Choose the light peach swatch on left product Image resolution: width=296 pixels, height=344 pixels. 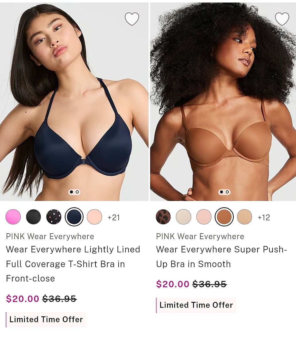tap(95, 217)
